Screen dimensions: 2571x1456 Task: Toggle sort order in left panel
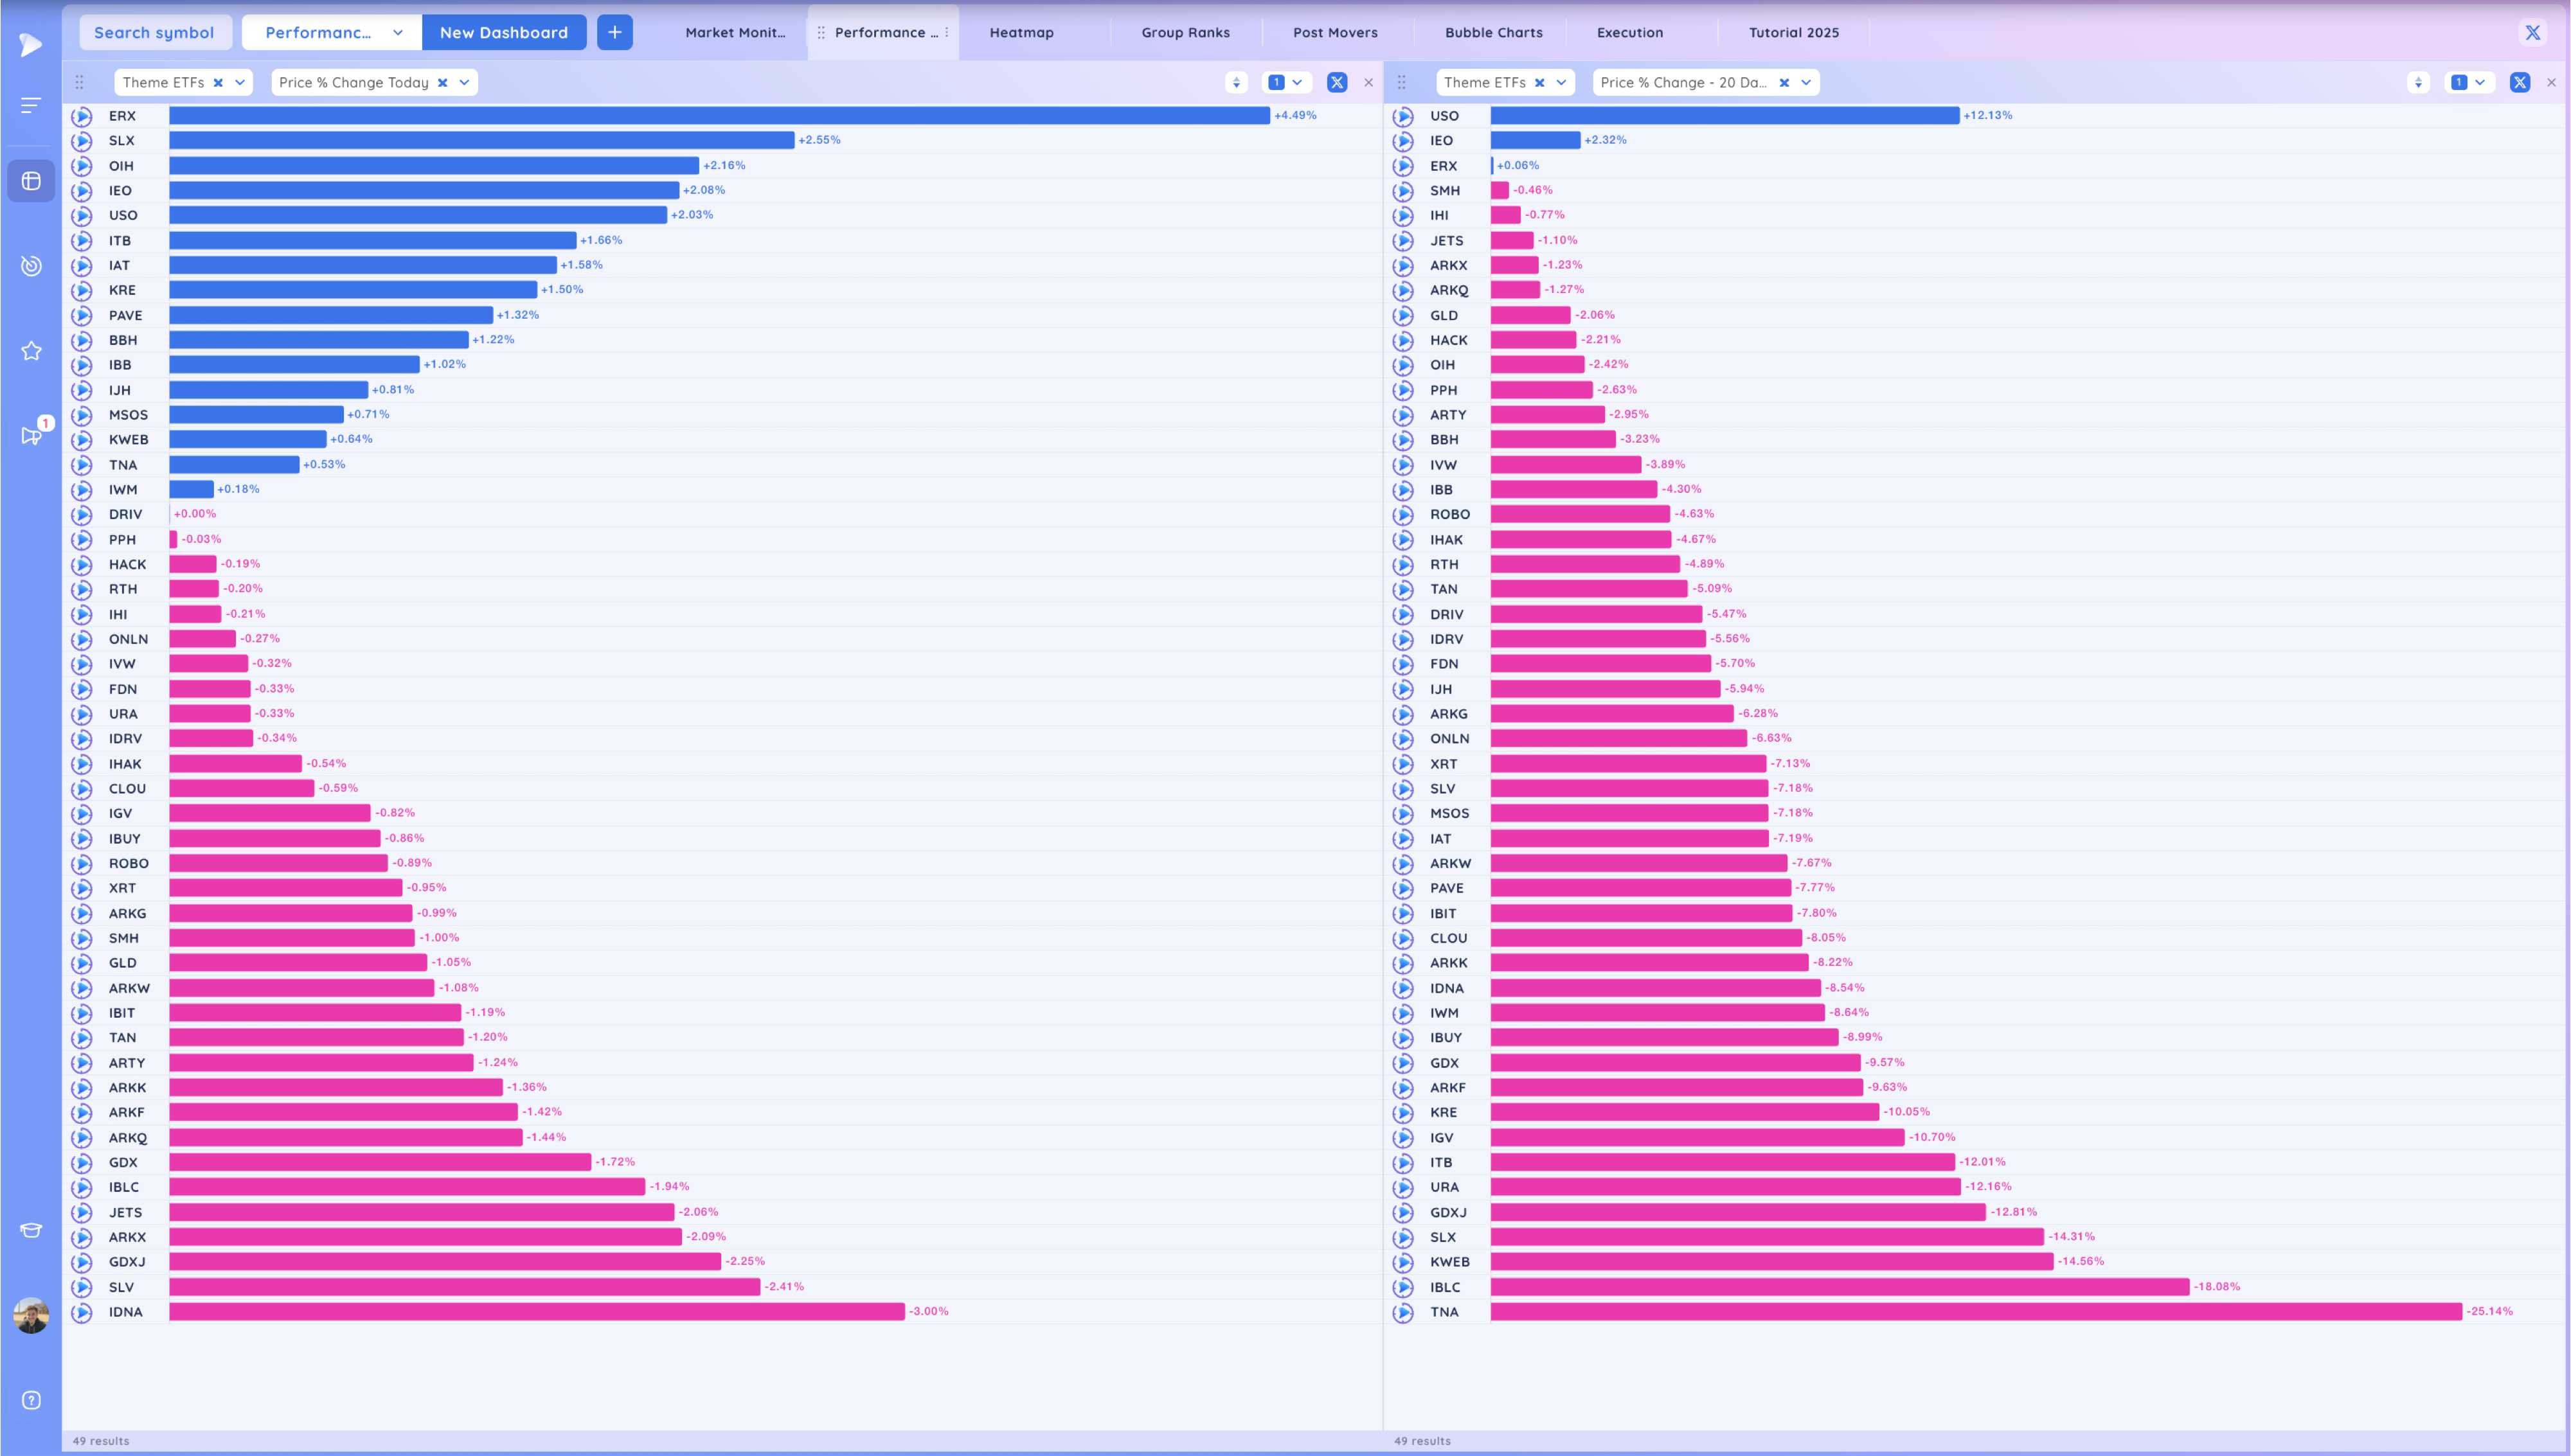[x=1236, y=82]
